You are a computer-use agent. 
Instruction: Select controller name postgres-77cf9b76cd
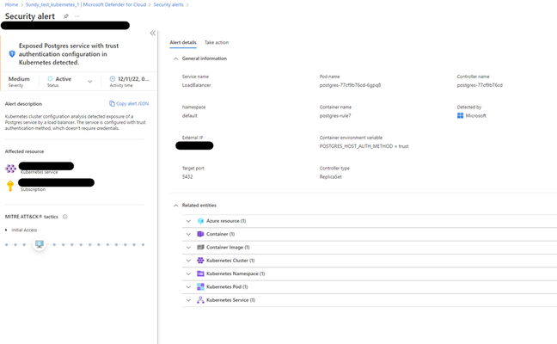pos(480,85)
